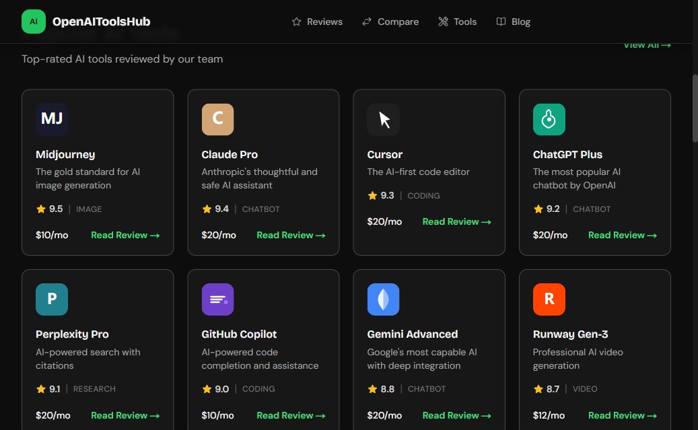Click the Perplexity Pro teal logo icon
The height and width of the screenshot is (430, 698).
tap(52, 299)
